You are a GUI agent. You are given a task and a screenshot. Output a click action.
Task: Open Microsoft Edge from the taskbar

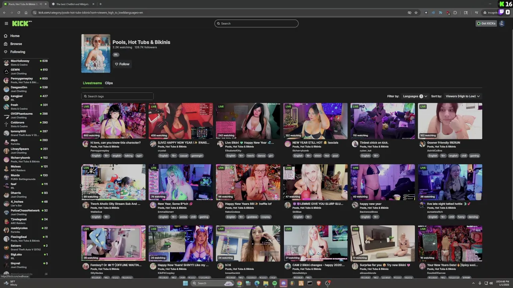[x=257, y=283]
